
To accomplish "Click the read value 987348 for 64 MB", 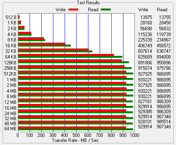I will [x=164, y=127].
